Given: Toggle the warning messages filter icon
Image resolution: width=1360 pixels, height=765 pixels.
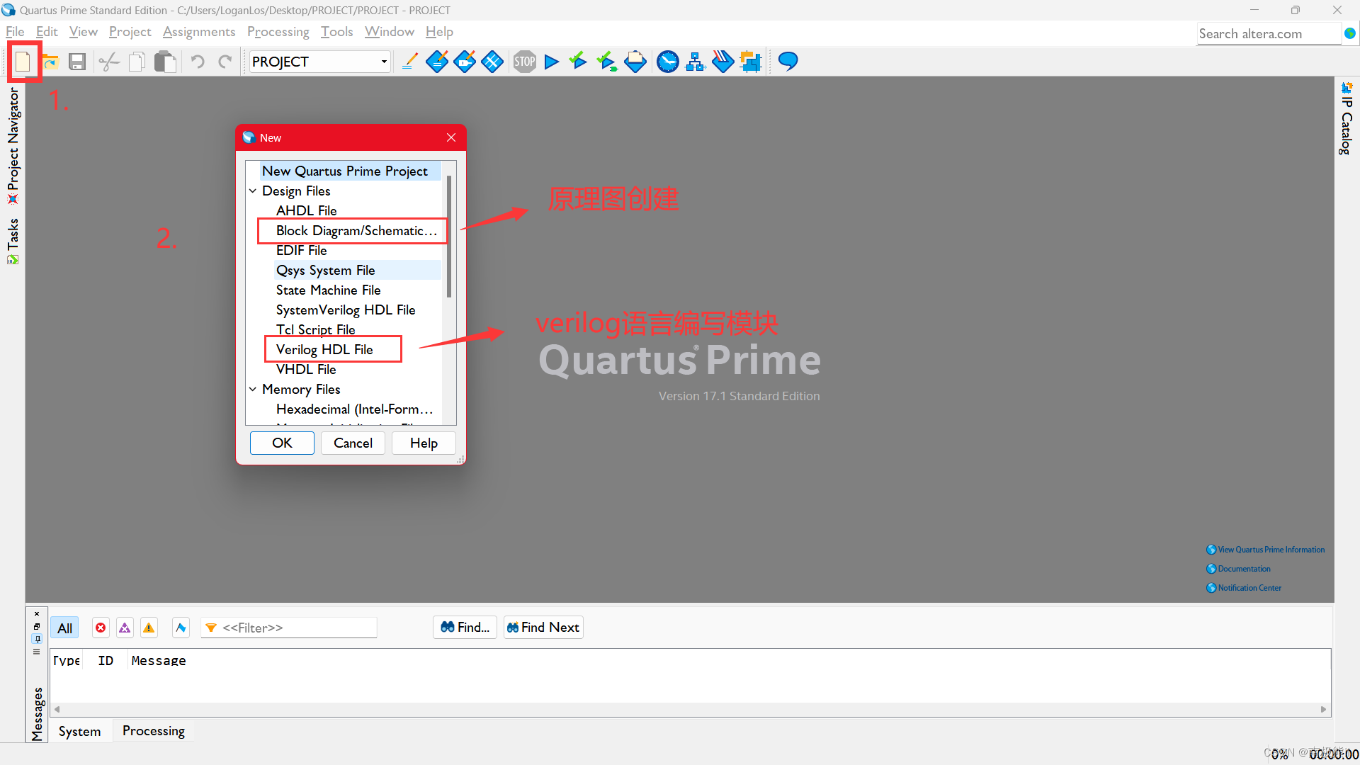Looking at the screenshot, I should 149,628.
